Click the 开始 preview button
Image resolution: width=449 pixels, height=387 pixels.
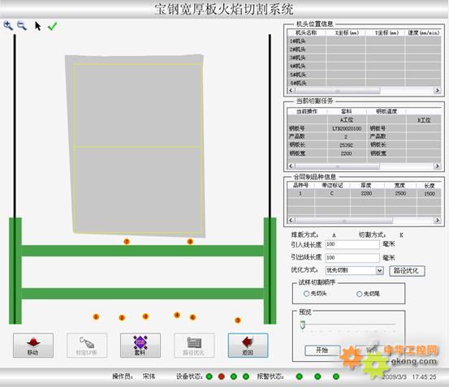click(322, 350)
